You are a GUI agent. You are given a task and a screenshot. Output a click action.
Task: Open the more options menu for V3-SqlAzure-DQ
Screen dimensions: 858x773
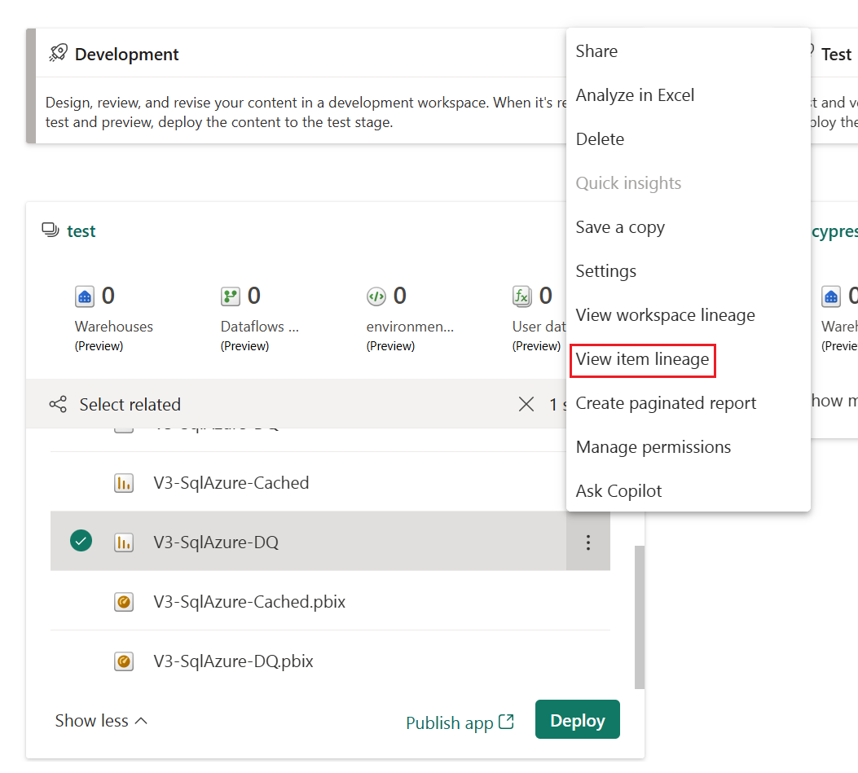coord(588,541)
